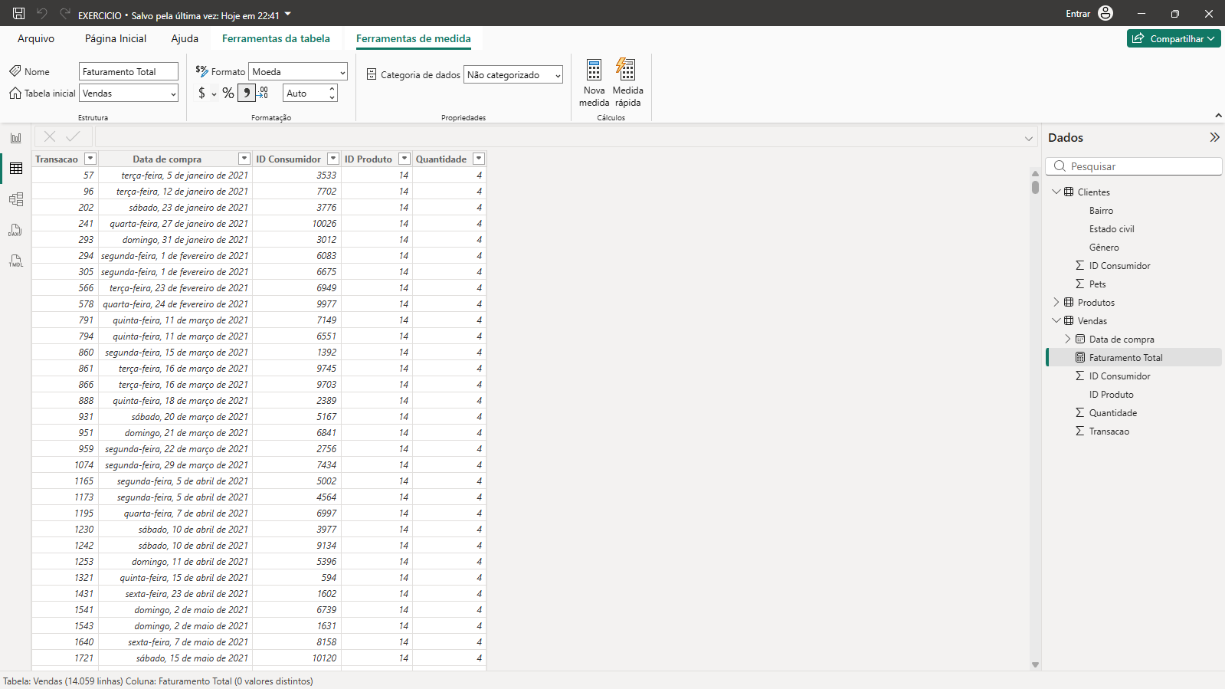Viewport: 1225px width, 689px height.
Task: Click table scrollbar down arrow
Action: coord(1035,664)
